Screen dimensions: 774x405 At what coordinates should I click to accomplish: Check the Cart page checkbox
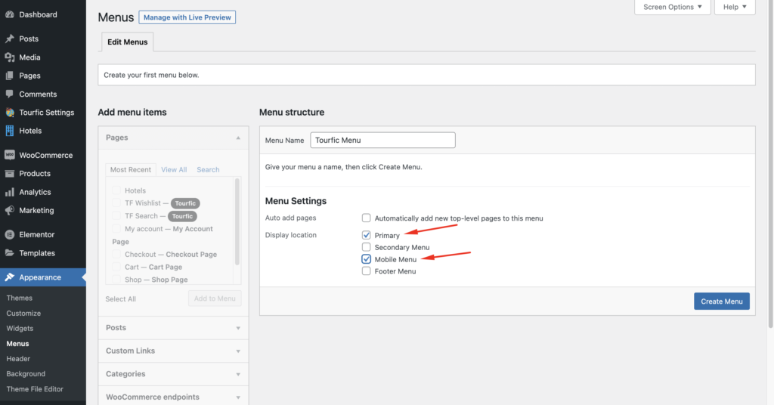coord(116,267)
